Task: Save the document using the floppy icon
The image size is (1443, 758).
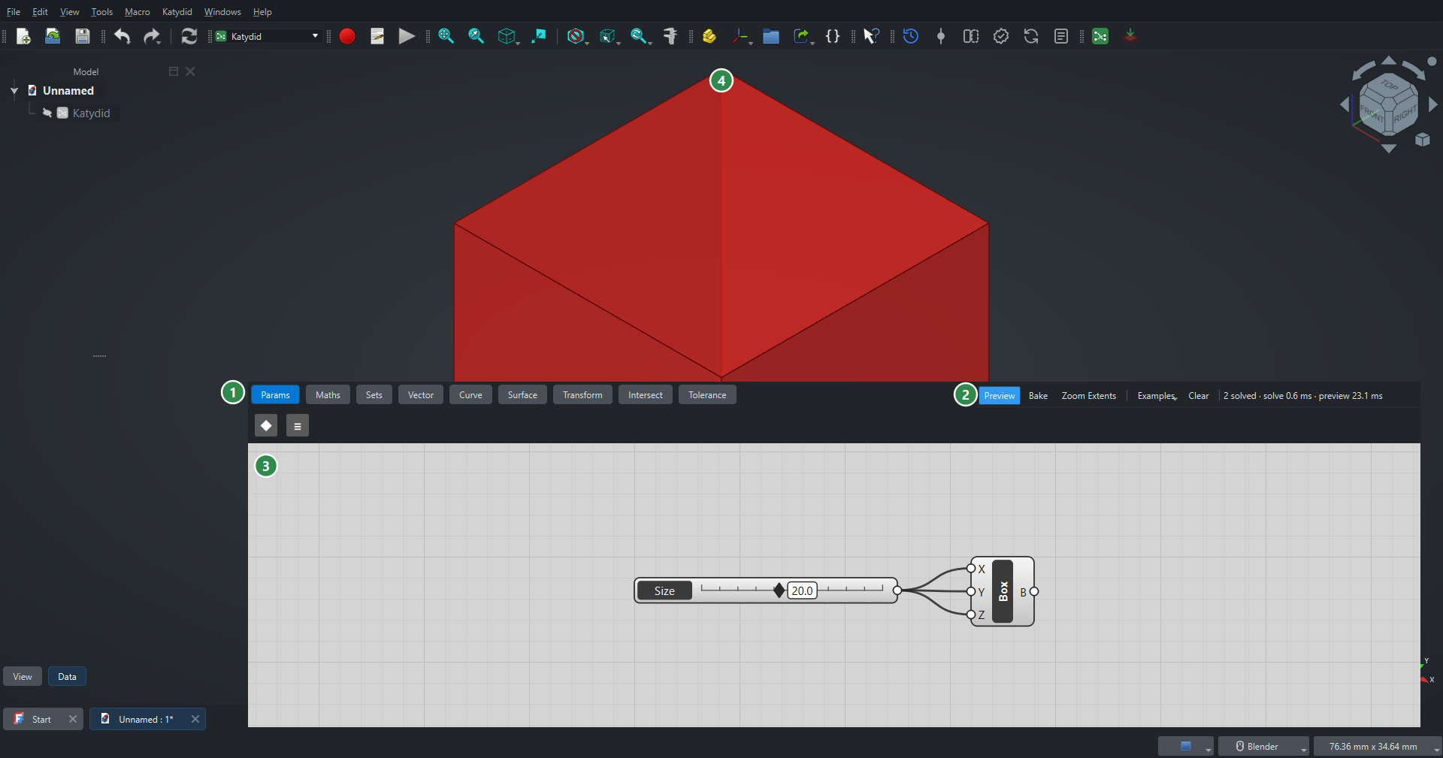Action: point(83,36)
